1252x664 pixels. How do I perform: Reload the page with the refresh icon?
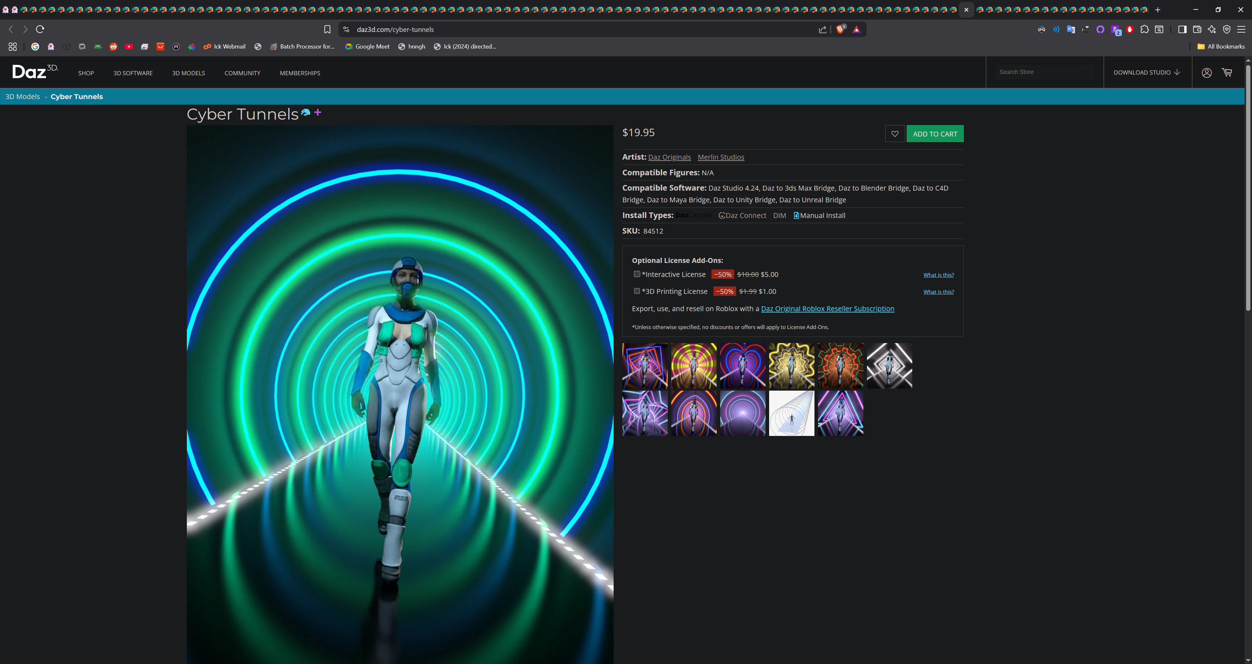(x=40, y=29)
